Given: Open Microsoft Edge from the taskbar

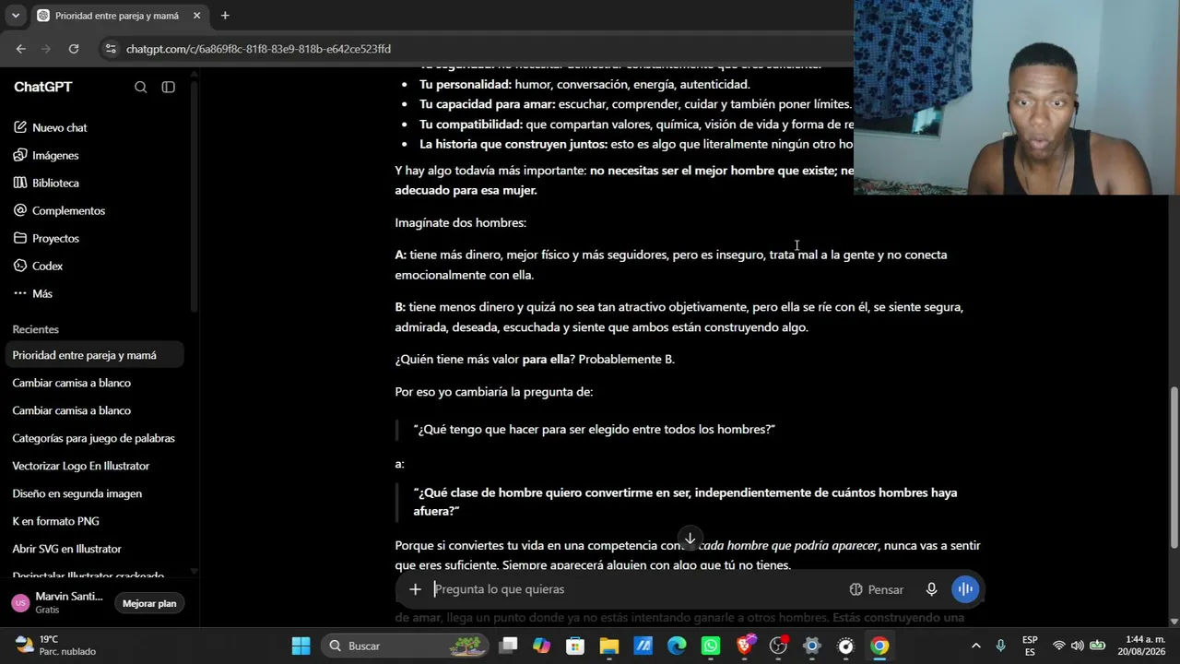Looking at the screenshot, I should tap(677, 646).
